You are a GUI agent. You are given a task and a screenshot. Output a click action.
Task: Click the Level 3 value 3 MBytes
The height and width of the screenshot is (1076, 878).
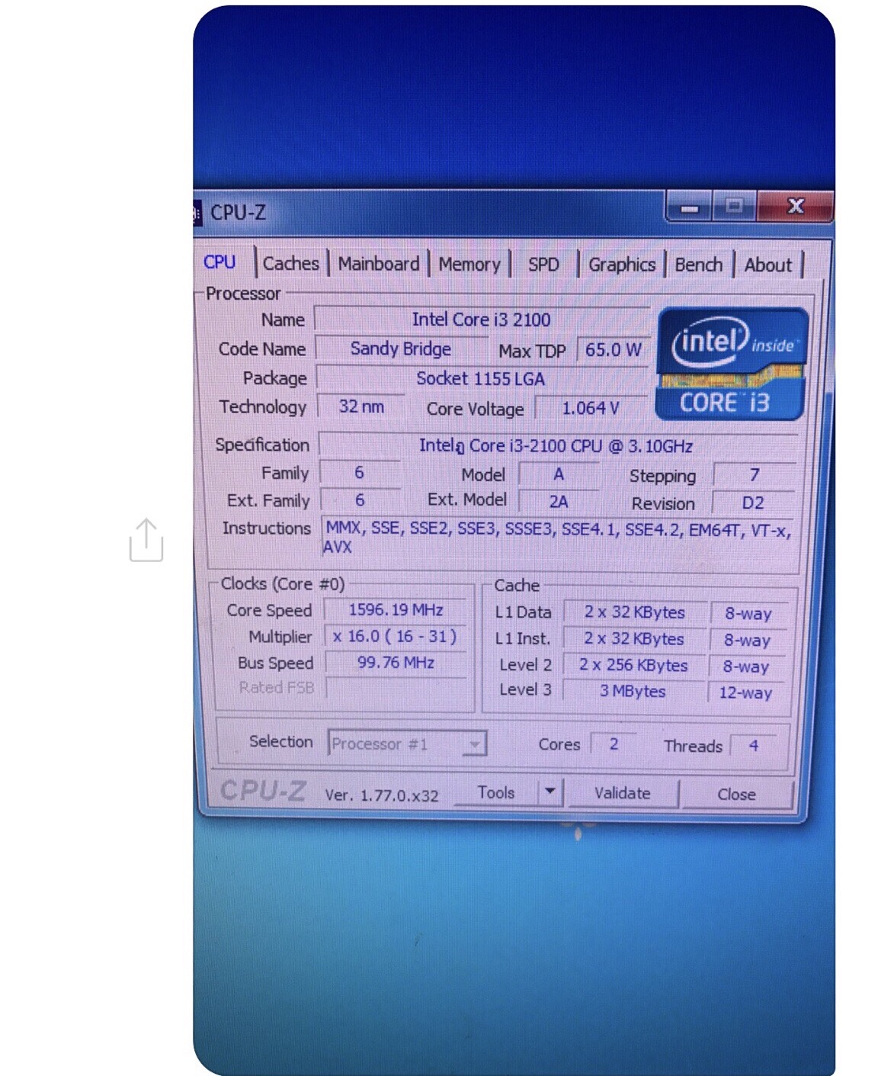(x=633, y=691)
